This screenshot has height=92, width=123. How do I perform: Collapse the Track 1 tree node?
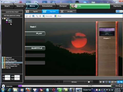tap(3, 18)
